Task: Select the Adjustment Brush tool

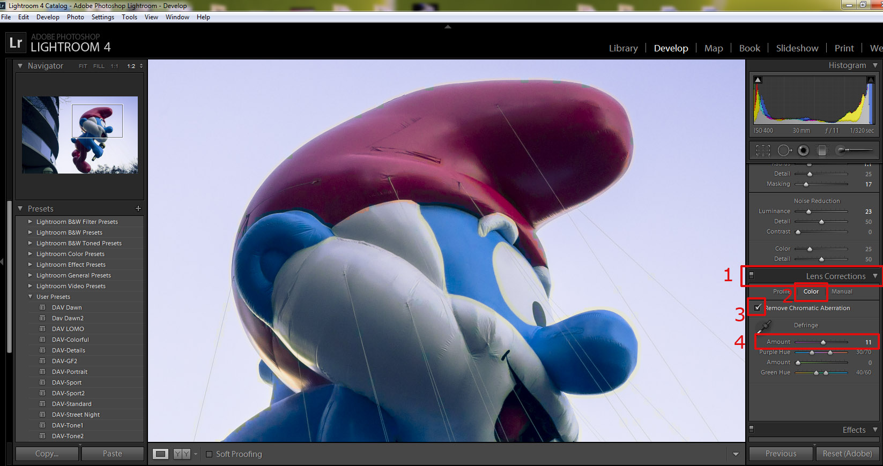Action: click(x=855, y=151)
